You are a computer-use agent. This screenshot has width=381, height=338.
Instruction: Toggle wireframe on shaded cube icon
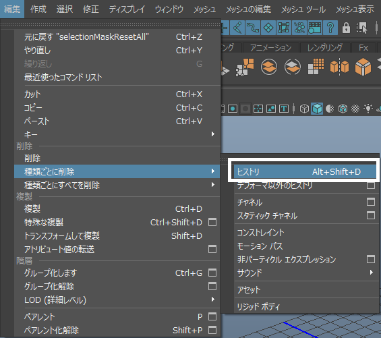tap(343, 109)
